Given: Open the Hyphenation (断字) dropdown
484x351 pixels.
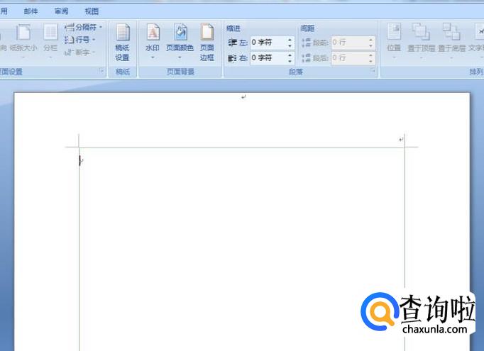Looking at the screenshot, I should point(79,52).
